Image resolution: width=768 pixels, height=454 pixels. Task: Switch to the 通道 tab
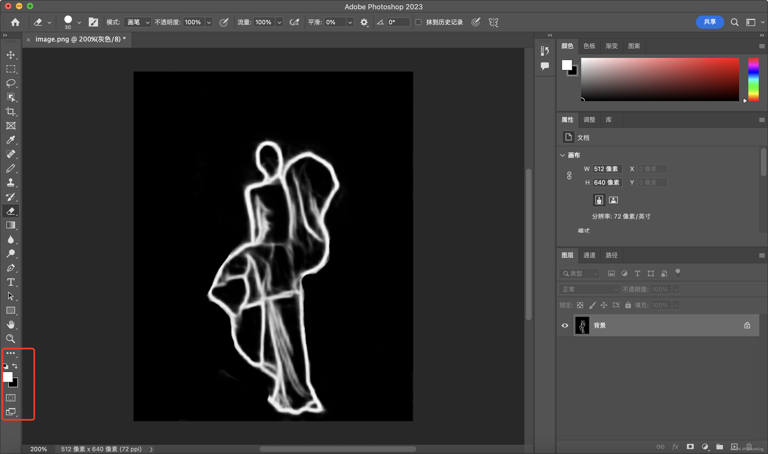pos(589,255)
